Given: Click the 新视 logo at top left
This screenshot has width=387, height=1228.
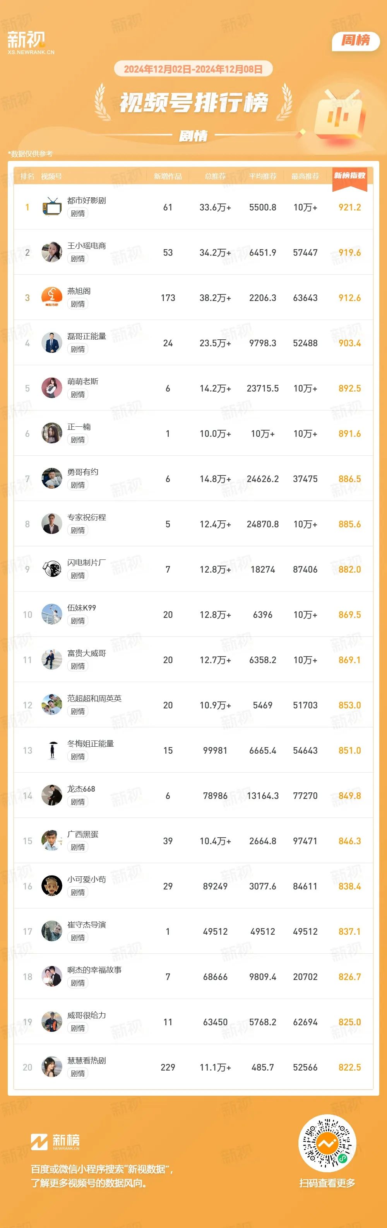Looking at the screenshot, I should point(31,43).
